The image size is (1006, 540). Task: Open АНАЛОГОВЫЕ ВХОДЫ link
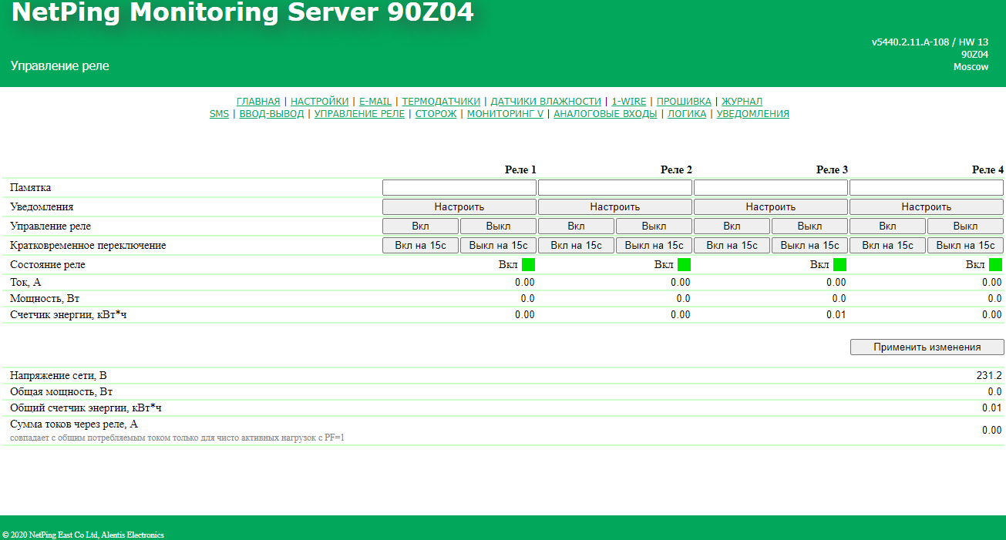605,114
